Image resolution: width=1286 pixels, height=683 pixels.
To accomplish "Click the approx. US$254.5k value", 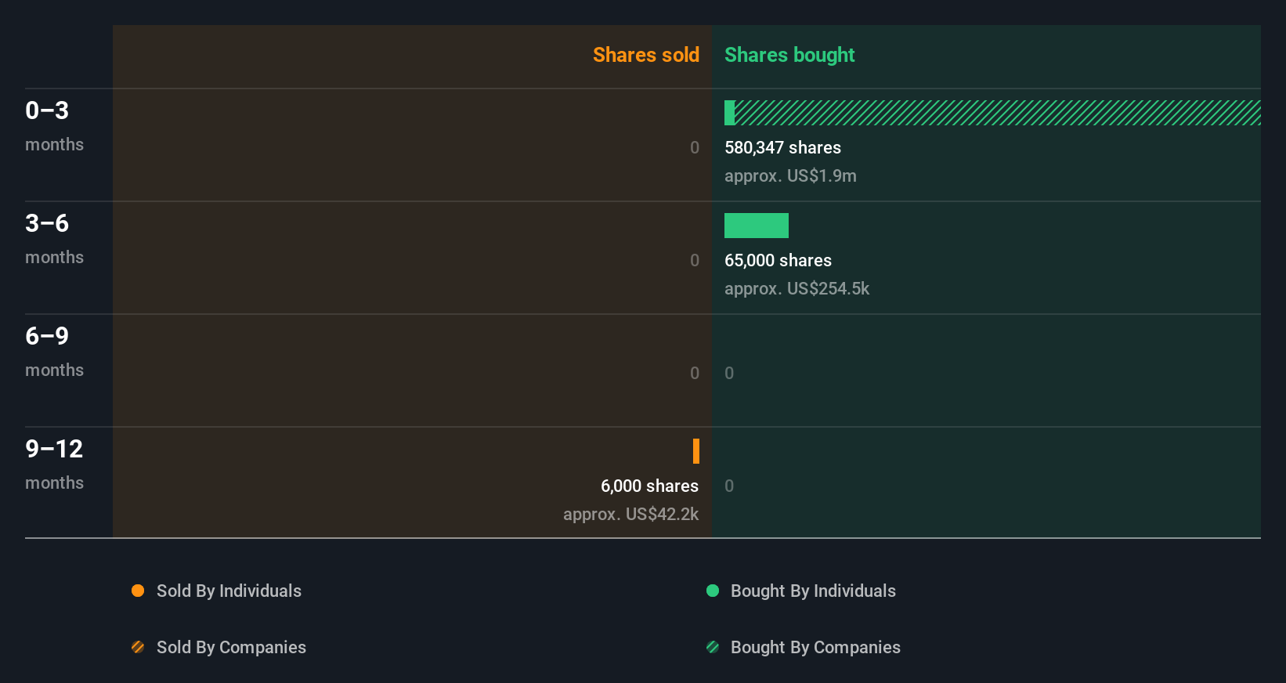I will click(797, 288).
